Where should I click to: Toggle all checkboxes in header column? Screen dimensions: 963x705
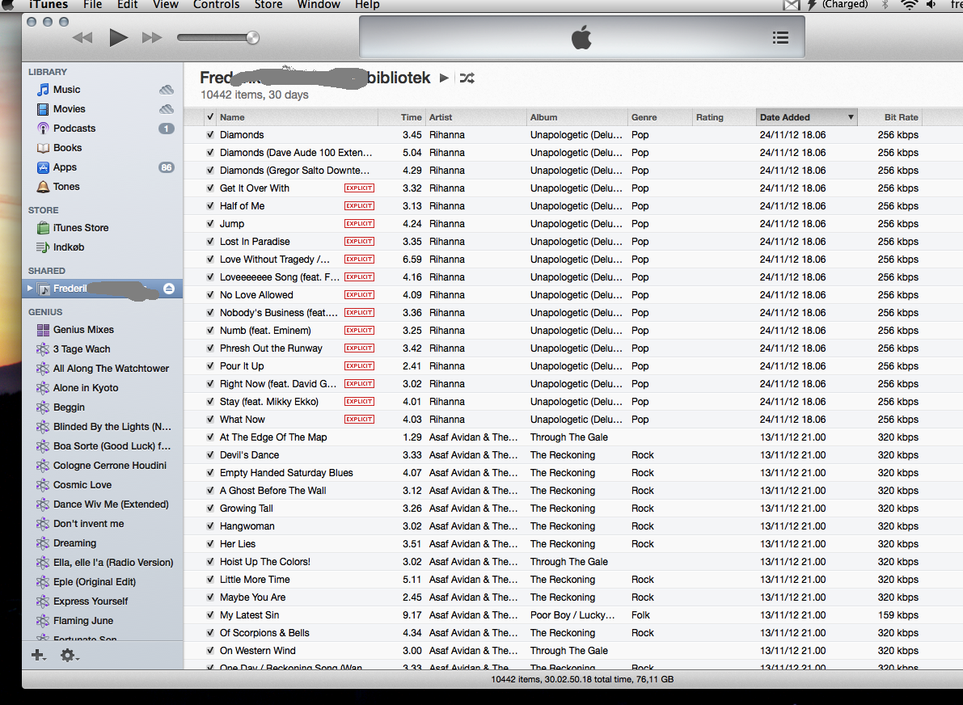[x=210, y=116]
